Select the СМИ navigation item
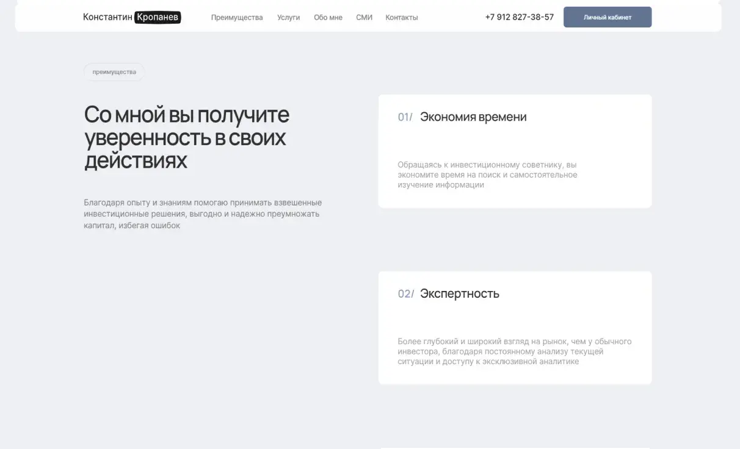Screen dimensions: 740x449 coord(364,18)
